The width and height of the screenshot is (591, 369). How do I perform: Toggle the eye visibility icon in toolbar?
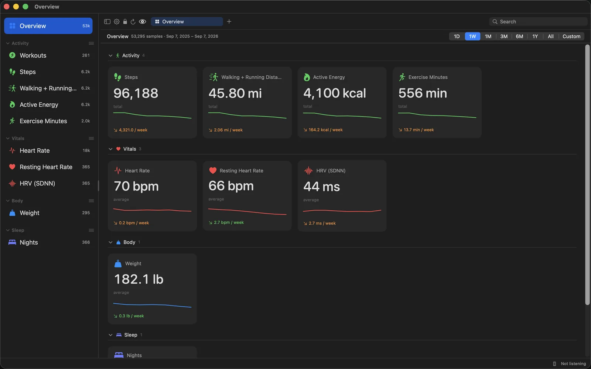click(x=143, y=21)
